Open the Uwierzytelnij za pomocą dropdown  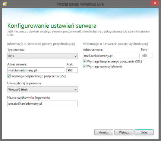42,89
